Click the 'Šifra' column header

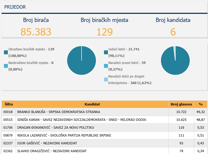pyautogui.click(x=9, y=104)
